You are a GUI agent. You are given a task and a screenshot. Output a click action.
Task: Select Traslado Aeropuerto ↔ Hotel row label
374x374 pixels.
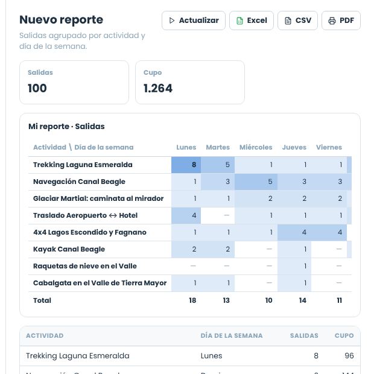point(85,215)
